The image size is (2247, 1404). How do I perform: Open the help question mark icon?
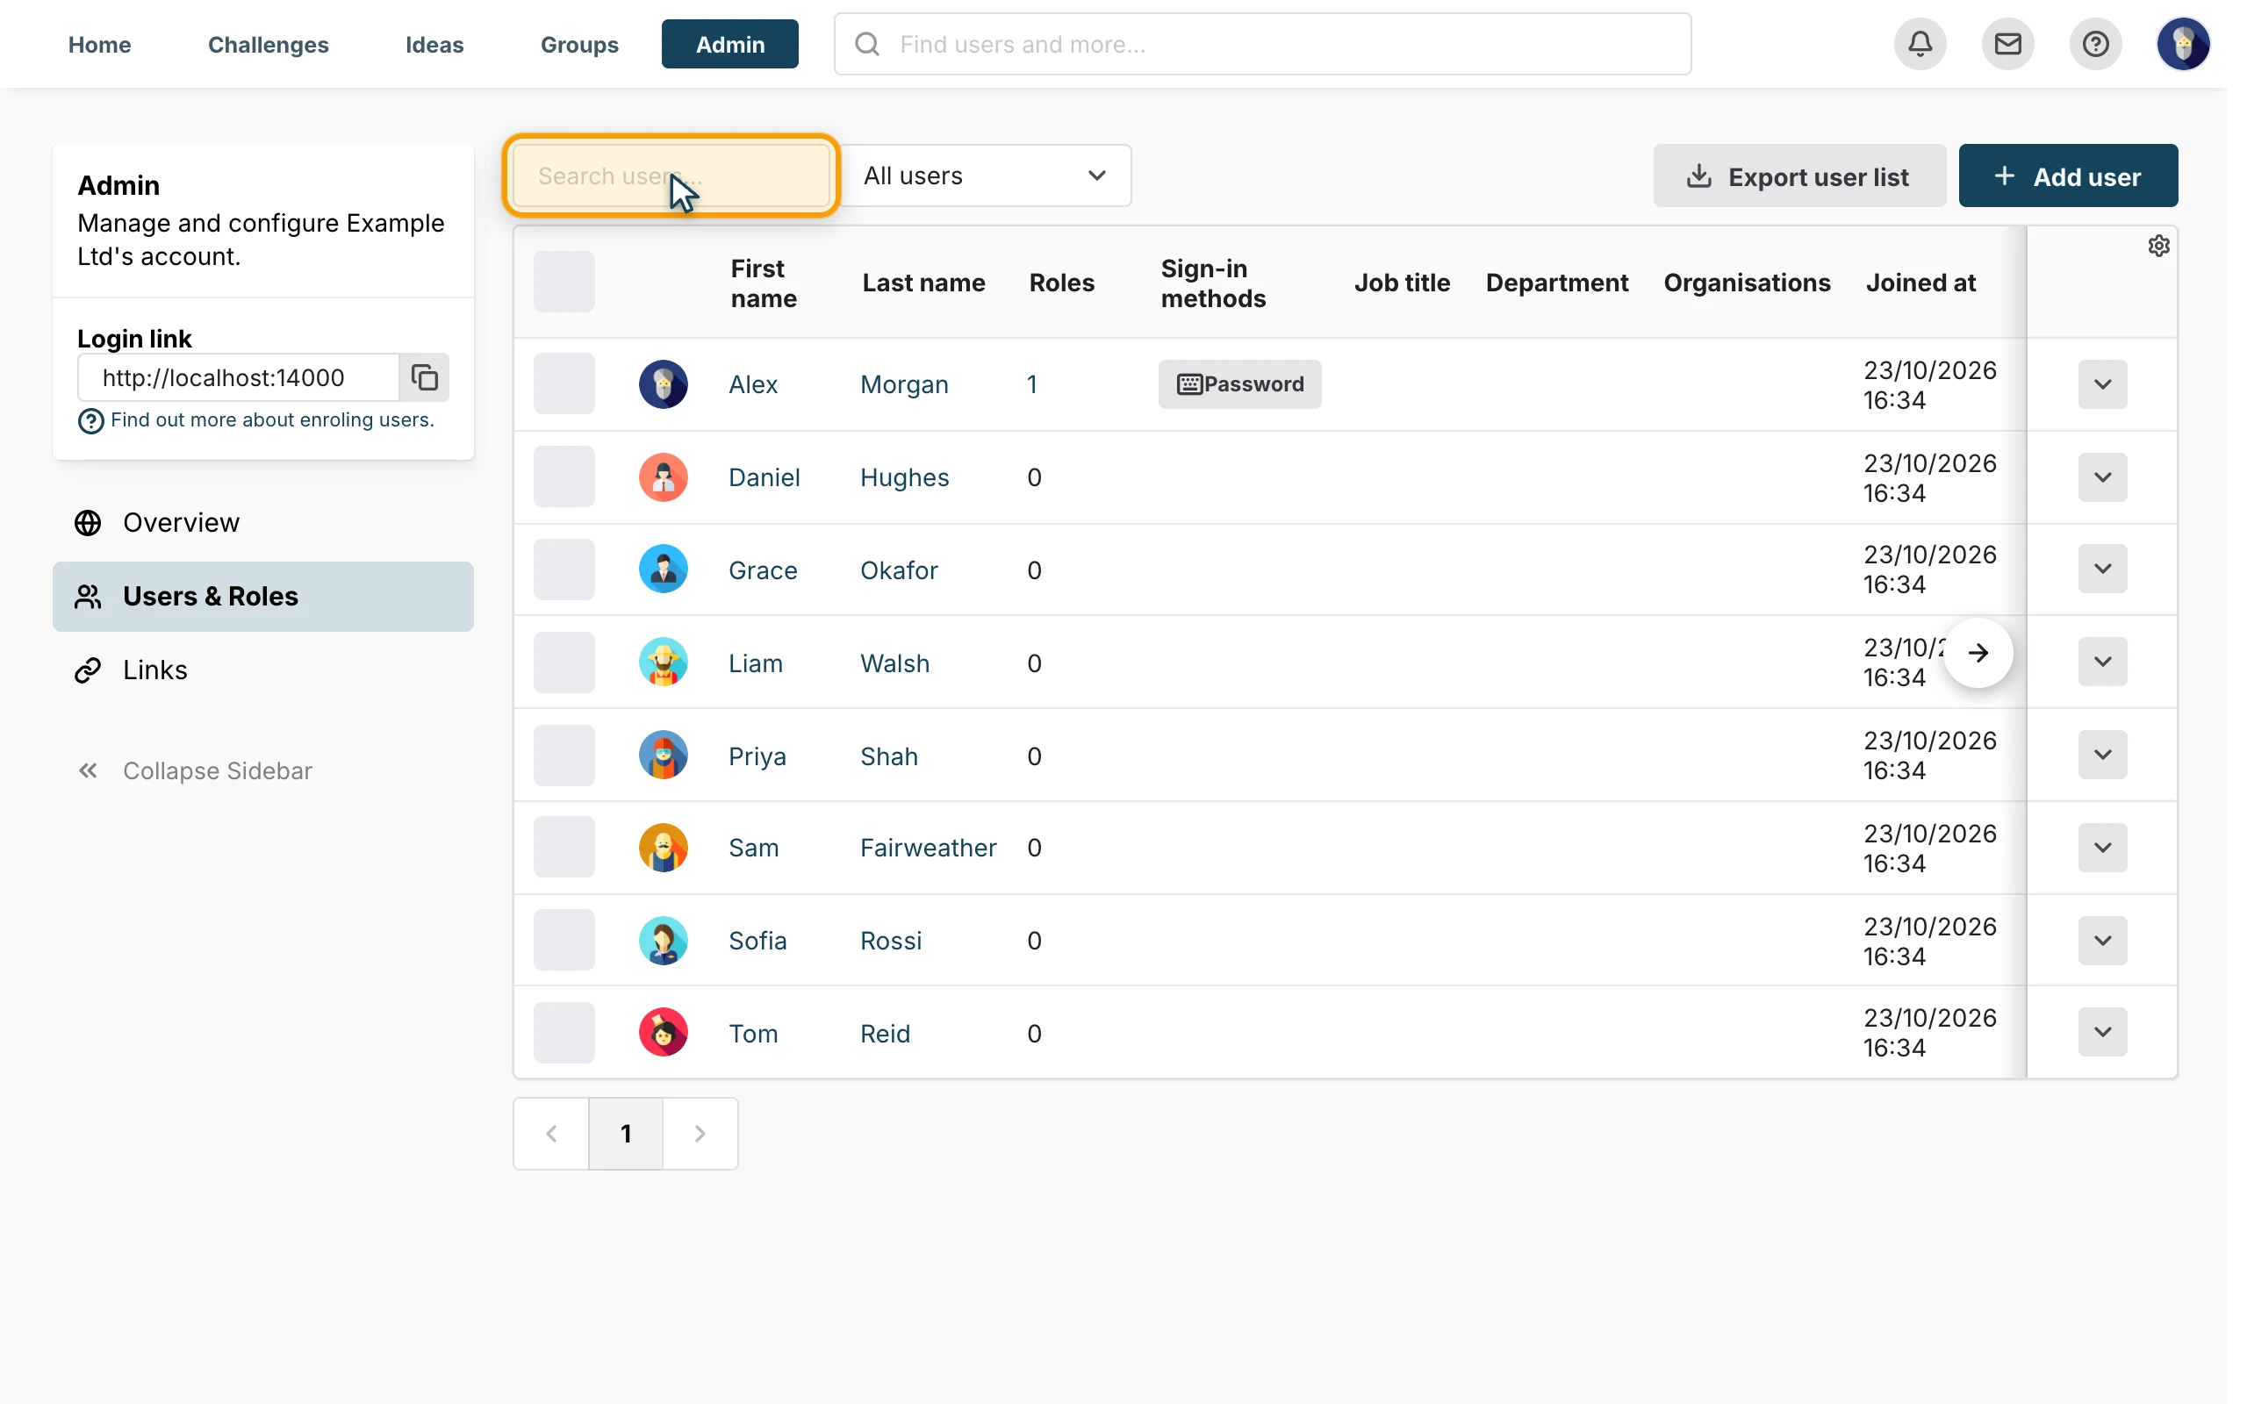click(x=2095, y=44)
